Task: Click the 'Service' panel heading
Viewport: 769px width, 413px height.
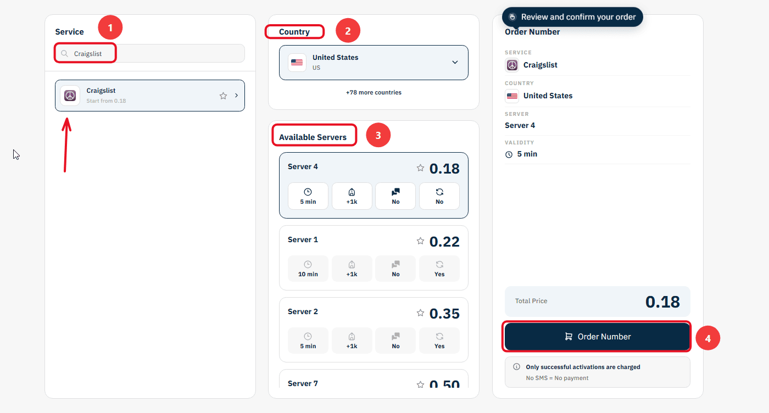Action: pyautogui.click(x=70, y=32)
